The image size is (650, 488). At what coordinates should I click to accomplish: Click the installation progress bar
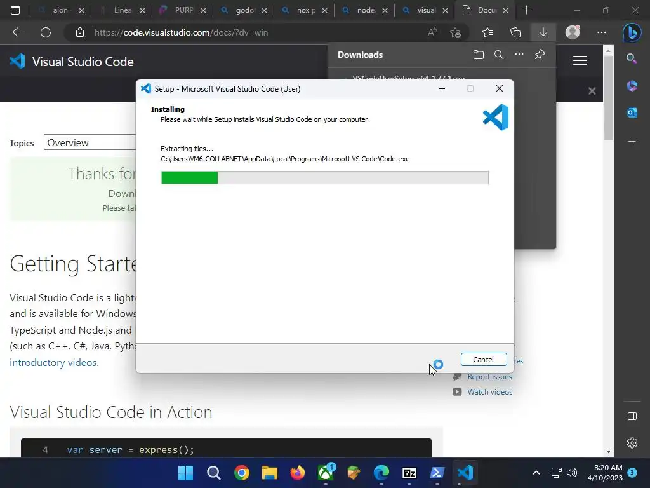[324, 177]
